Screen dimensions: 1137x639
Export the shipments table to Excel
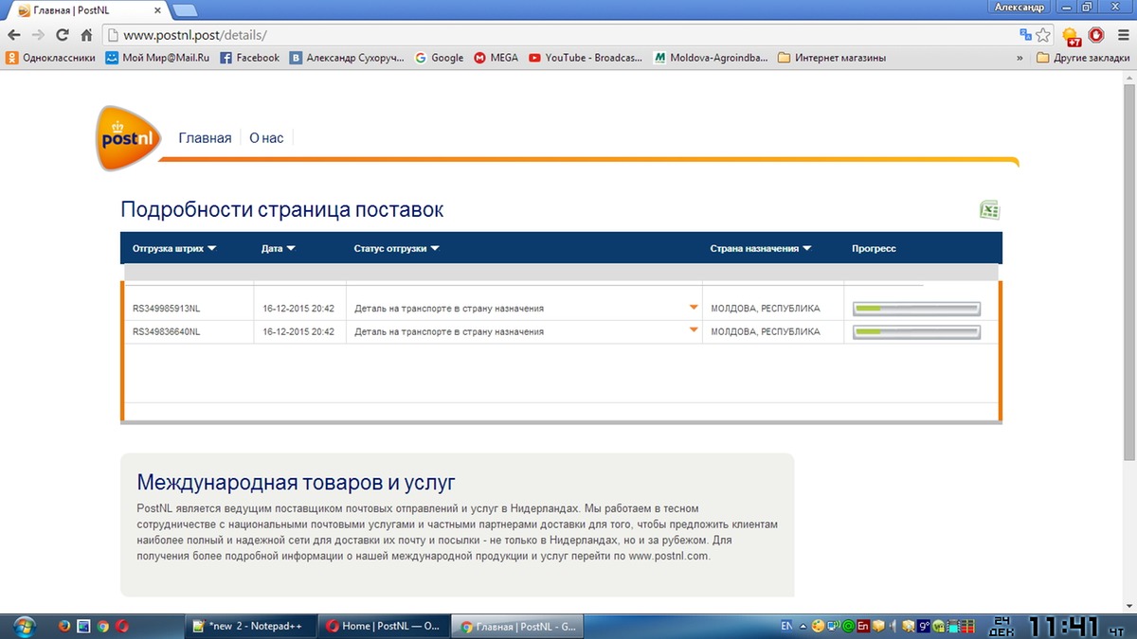tap(989, 209)
